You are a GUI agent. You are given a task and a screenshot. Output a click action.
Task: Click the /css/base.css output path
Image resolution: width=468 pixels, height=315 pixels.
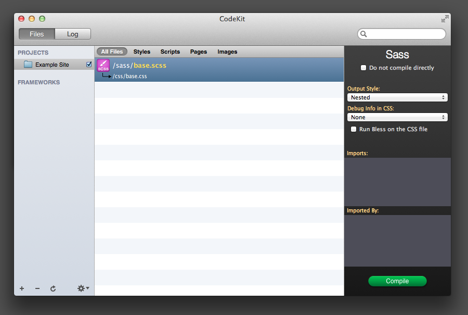coord(130,76)
